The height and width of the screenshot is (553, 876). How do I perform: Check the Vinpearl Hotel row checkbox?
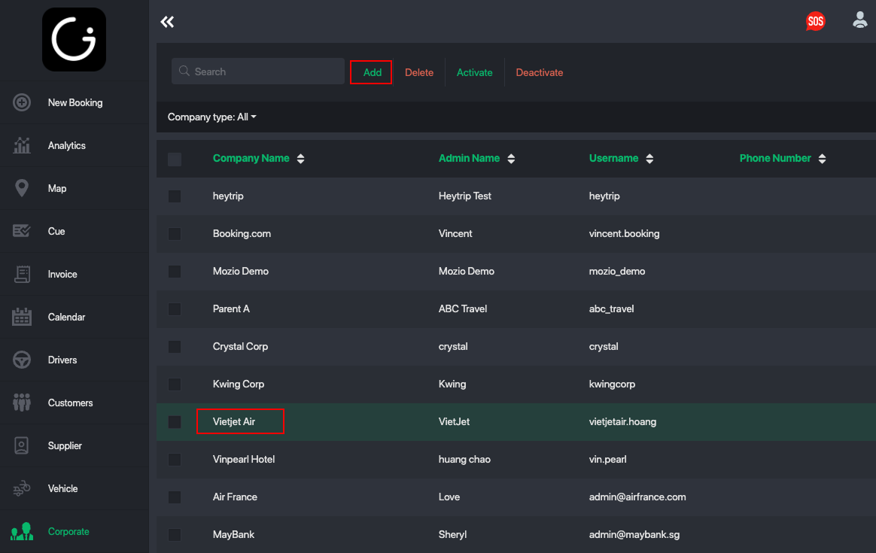(x=175, y=459)
